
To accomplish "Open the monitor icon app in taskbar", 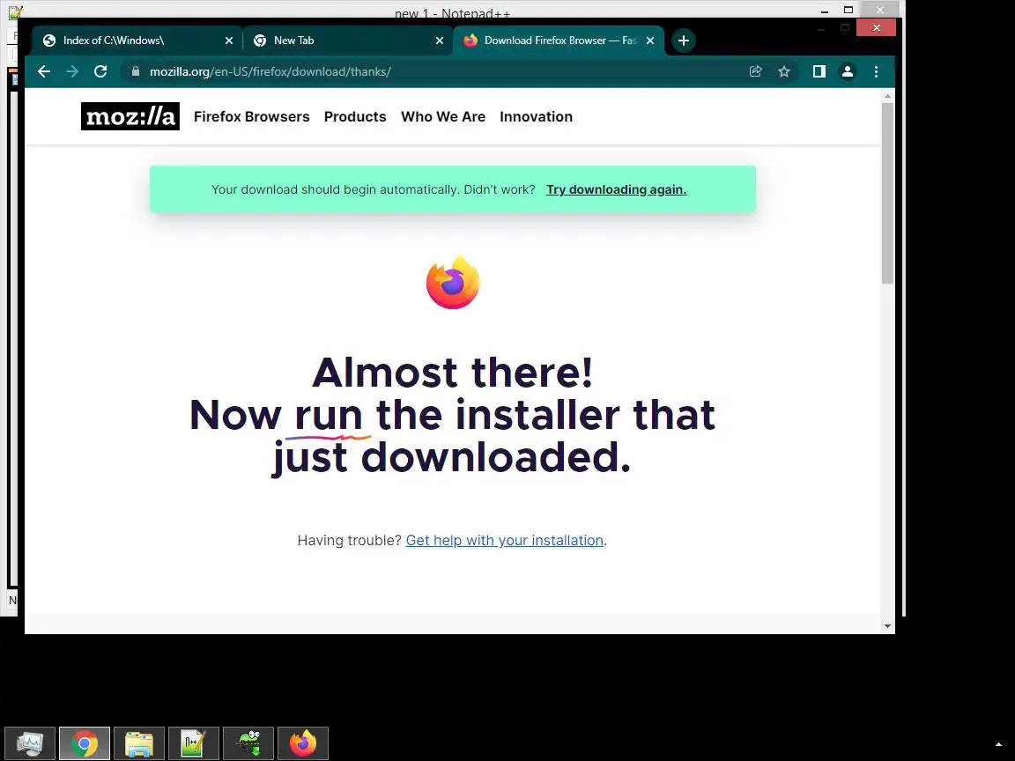I will pyautogui.click(x=30, y=743).
